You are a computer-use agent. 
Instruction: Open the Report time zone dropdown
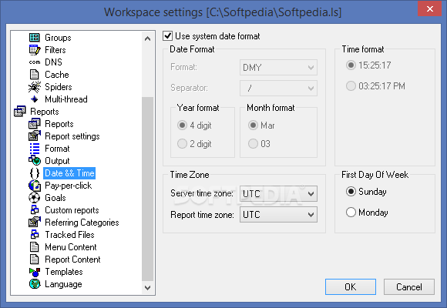click(x=278, y=215)
